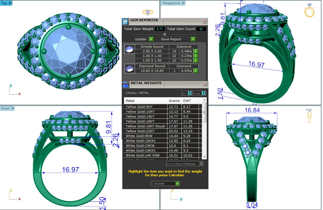
Task: Select the 3.04 shank dimension
Action: [252, 205]
